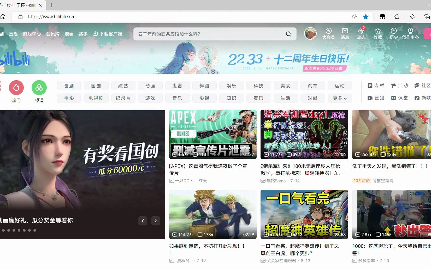Open the browser extensions puzzle icon
Viewport: 431px width, 269px height.
tap(397, 17)
